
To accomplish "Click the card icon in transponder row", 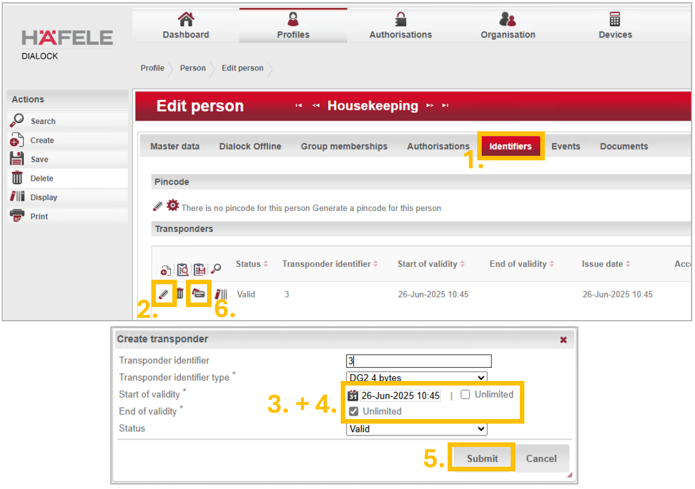I will click(x=198, y=293).
